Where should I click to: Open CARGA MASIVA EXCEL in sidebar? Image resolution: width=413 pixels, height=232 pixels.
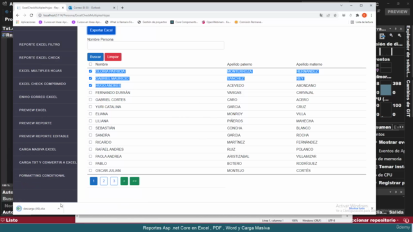click(x=37, y=150)
